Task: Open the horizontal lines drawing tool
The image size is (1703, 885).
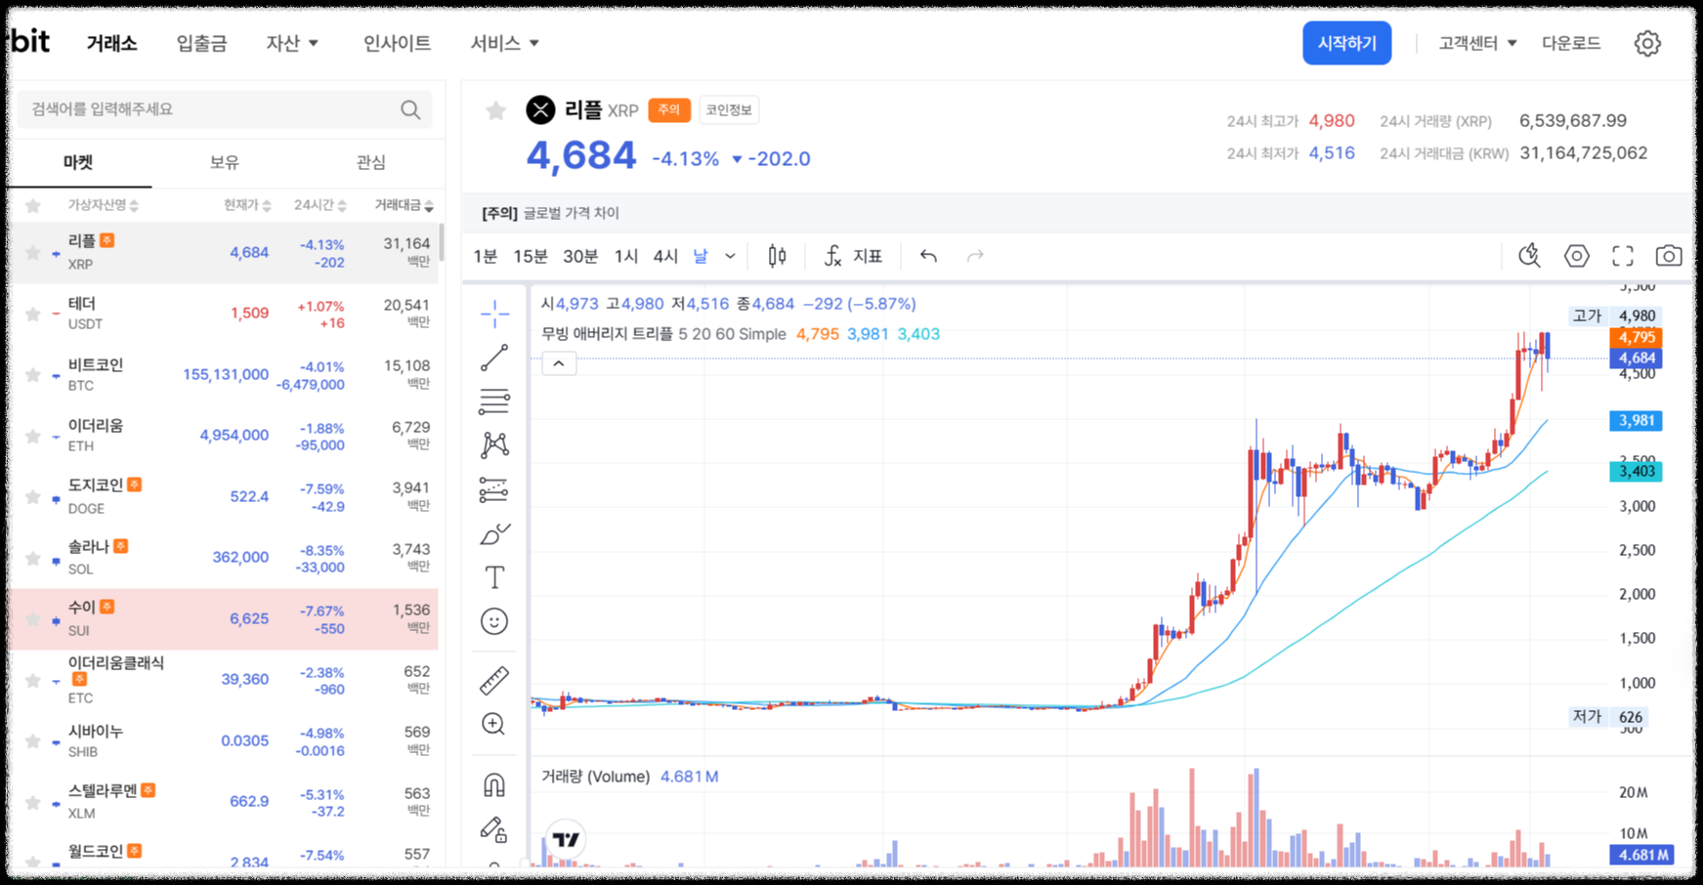Action: coord(494,401)
